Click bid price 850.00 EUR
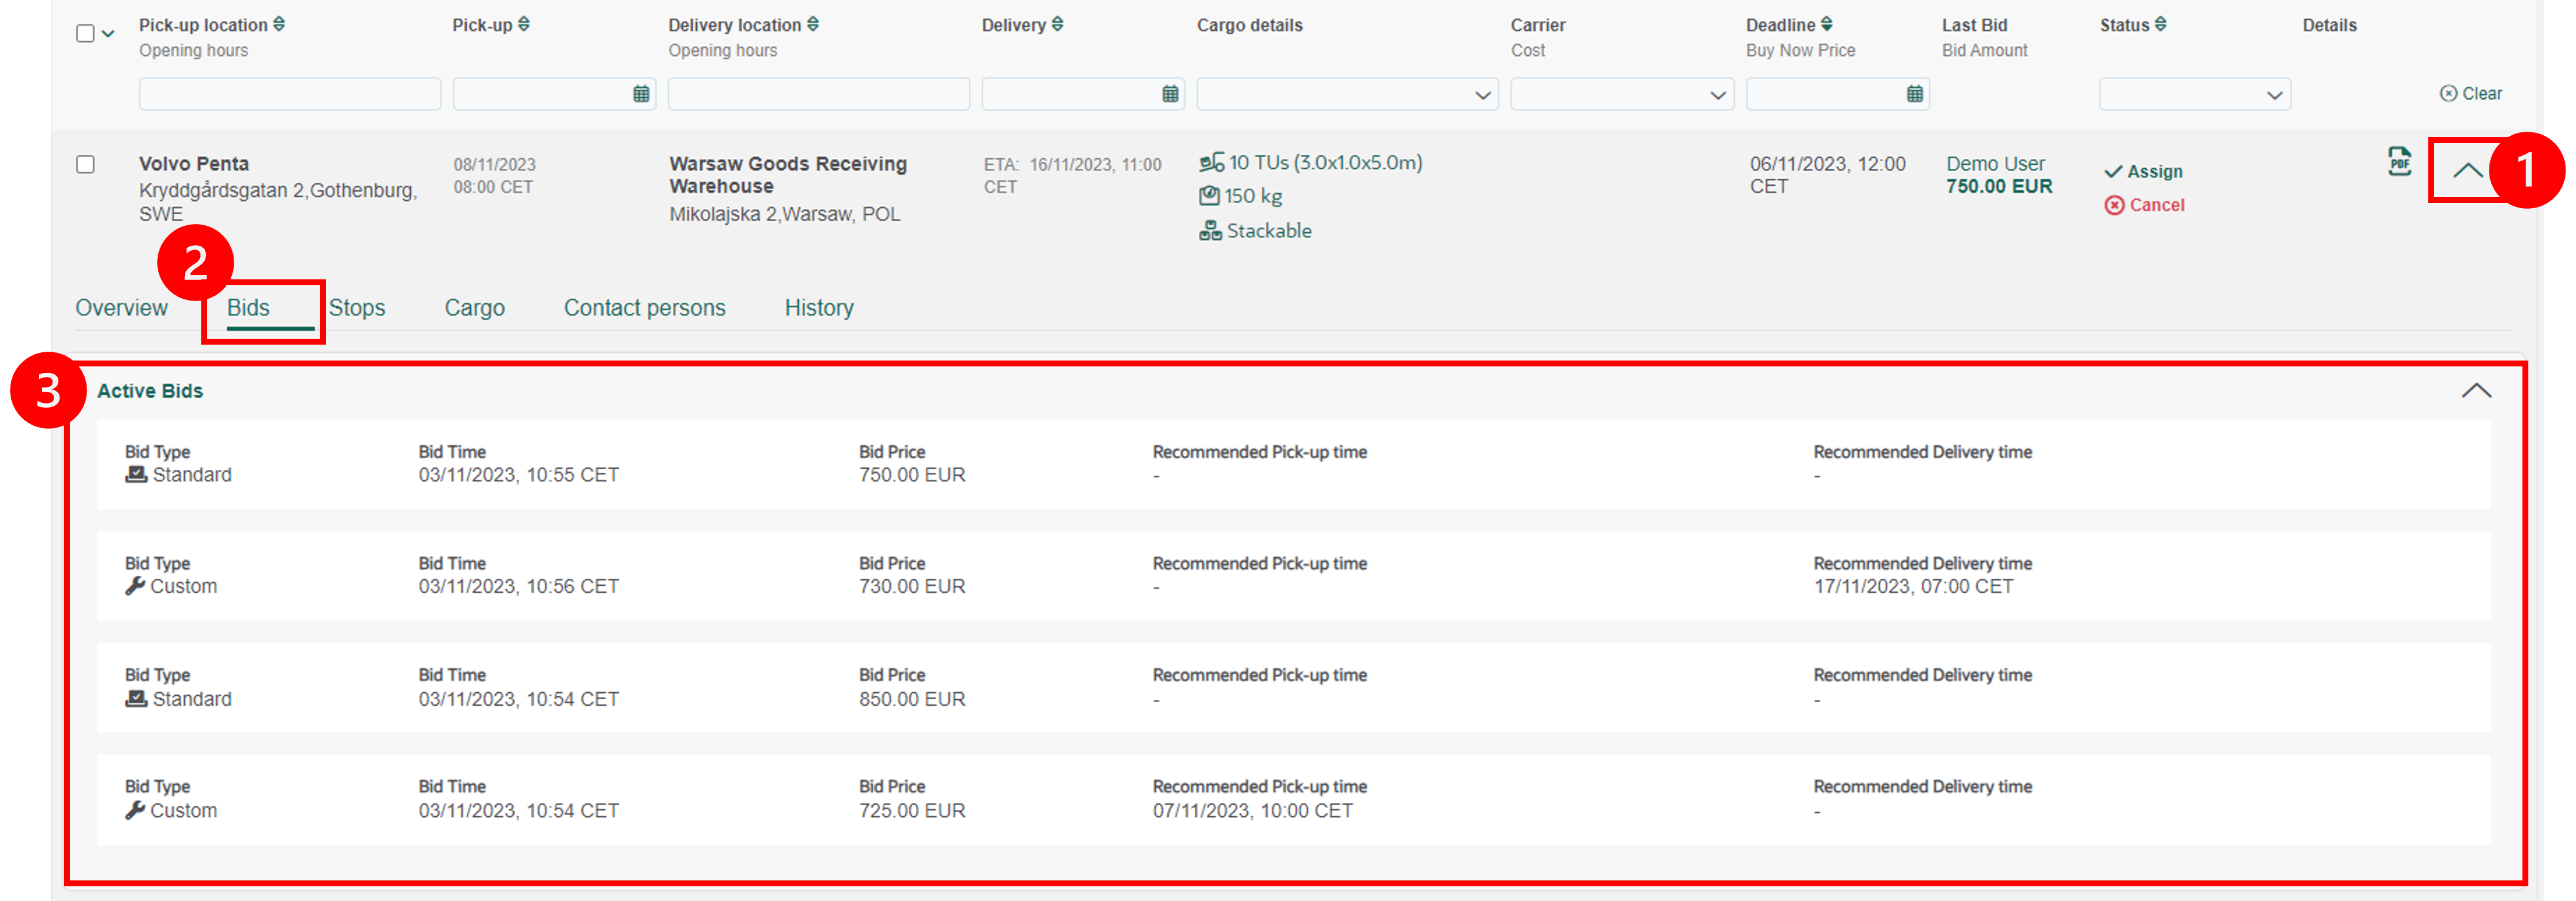This screenshot has width=2576, height=901. point(912,698)
